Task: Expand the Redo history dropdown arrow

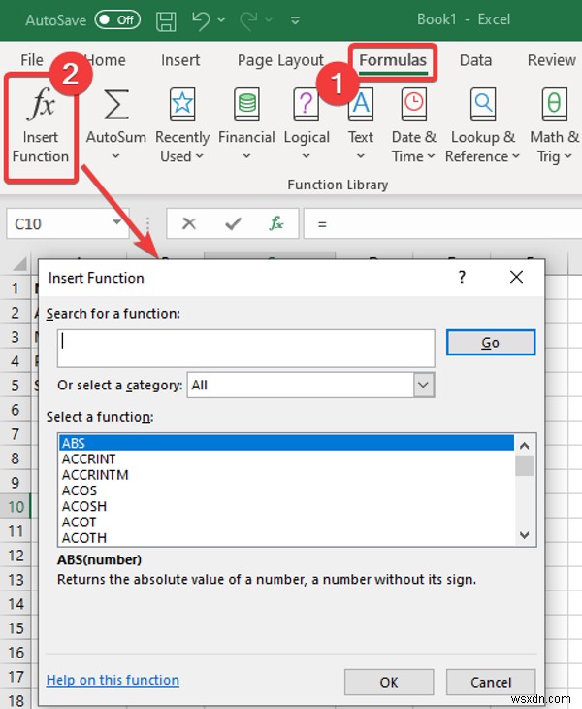Action: coord(269,20)
